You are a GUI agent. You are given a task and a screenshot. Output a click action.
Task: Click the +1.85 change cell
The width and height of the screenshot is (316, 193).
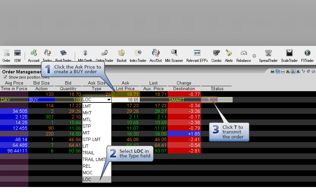184,134
